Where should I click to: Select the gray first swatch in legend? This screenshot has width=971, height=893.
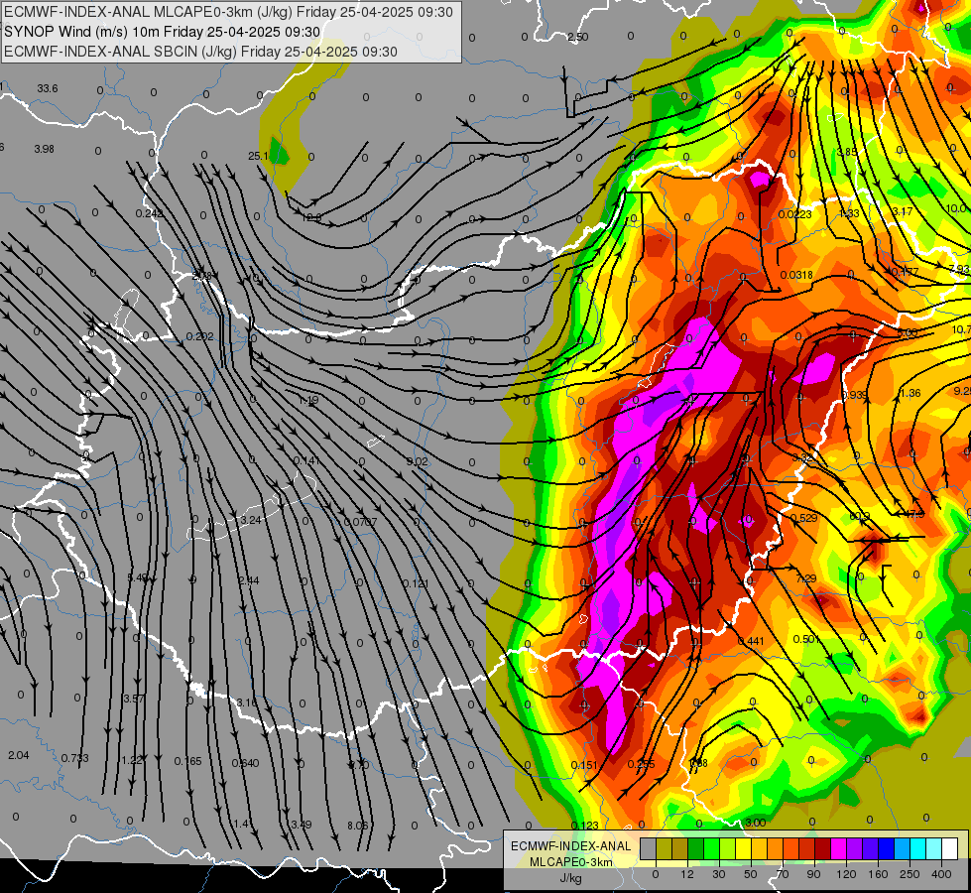pyautogui.click(x=649, y=848)
